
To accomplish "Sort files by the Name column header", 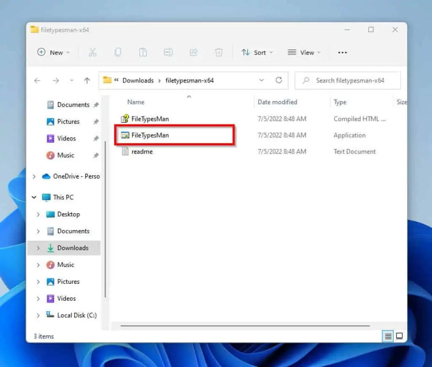I will (135, 102).
